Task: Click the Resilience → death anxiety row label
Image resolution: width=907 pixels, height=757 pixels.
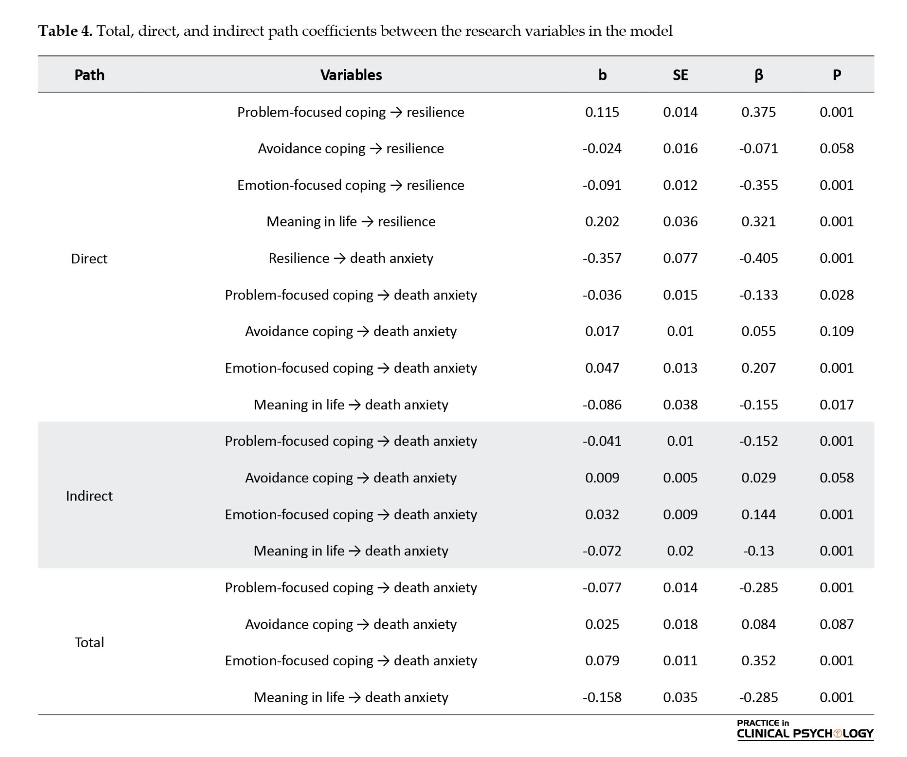Action: coord(351,258)
